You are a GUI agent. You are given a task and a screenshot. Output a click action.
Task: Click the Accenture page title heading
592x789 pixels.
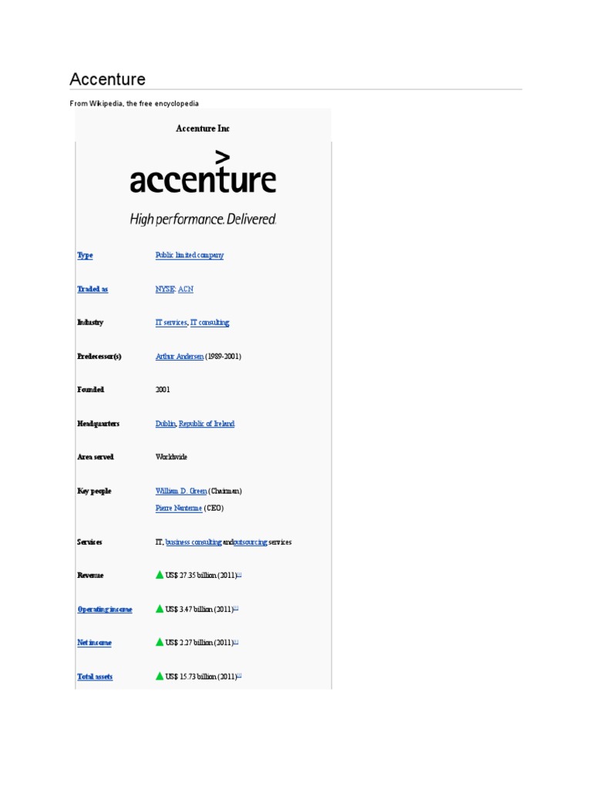(107, 79)
